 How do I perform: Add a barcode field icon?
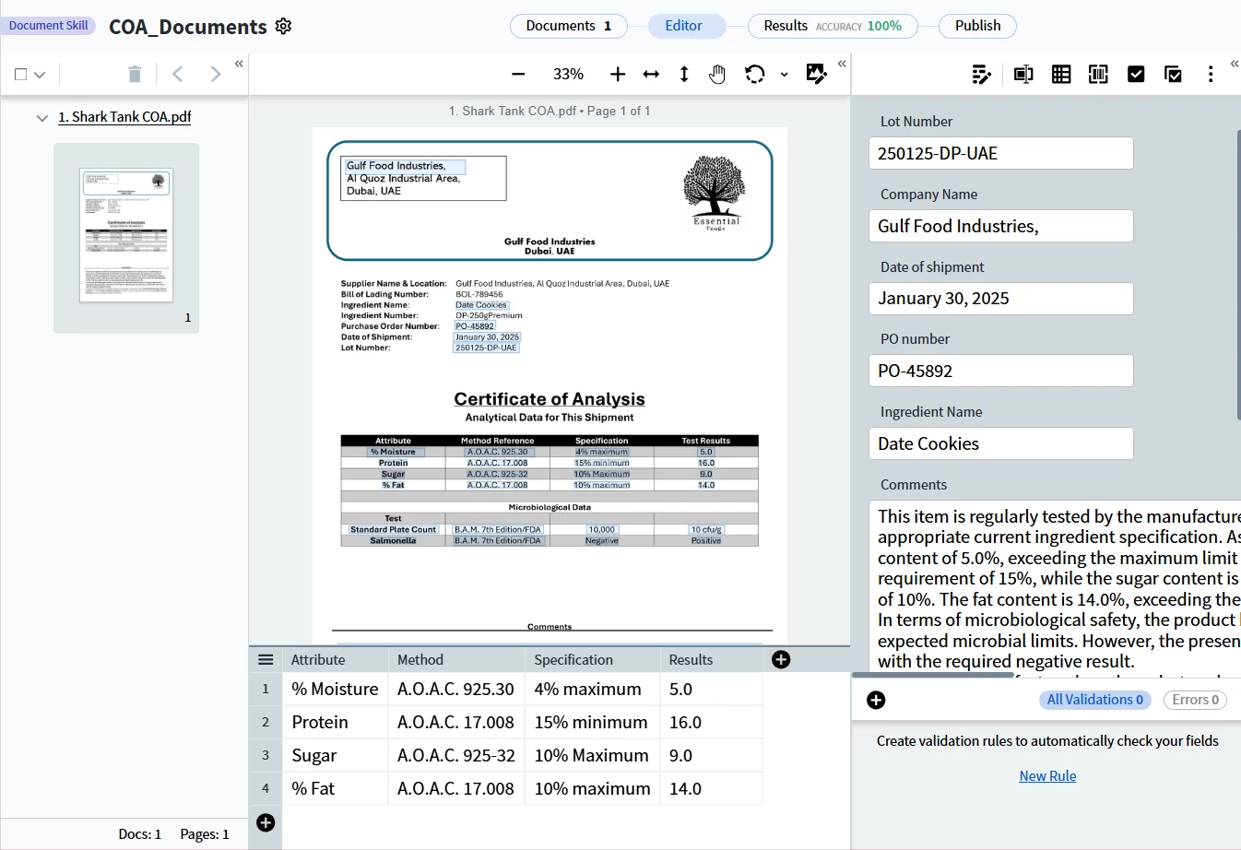coord(1098,75)
